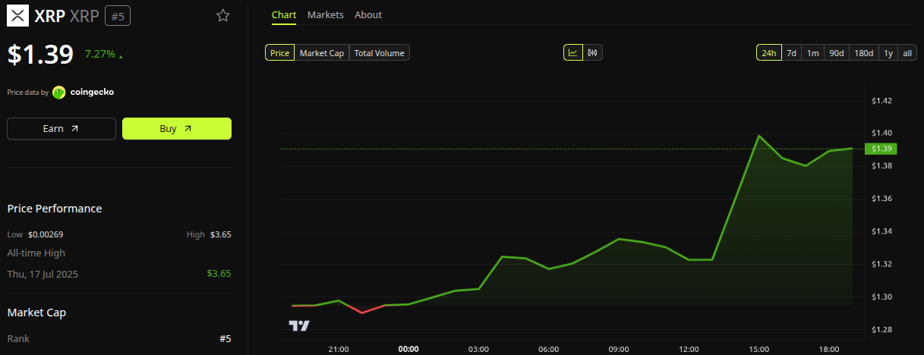Click the 00:00 time axis label
Viewport: 924px width, 355px height.
pyautogui.click(x=408, y=349)
